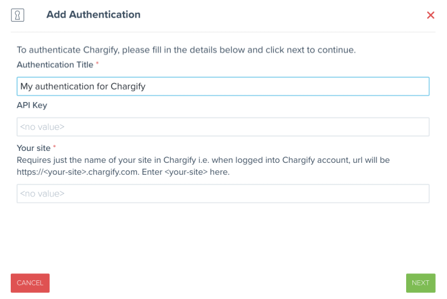Click the required asterisk beside Your site
Screen dimensions: 447x299
[x=54, y=148]
